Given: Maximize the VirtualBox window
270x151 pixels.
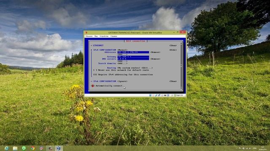Looking at the screenshot, I should click(x=178, y=32).
